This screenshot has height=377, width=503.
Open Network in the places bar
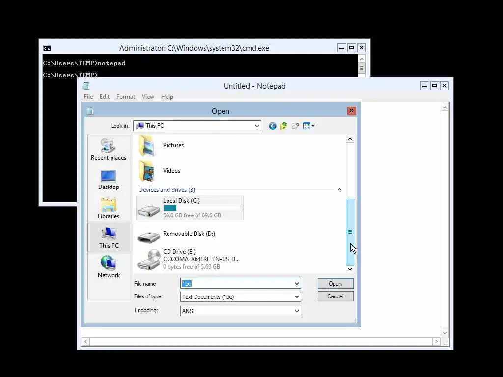(109, 267)
